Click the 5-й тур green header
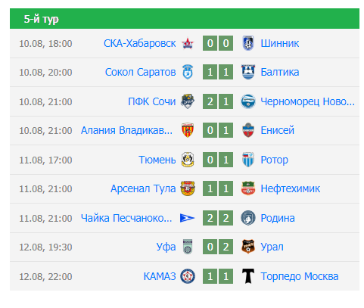Viewport: 364px width, 308px height. click(185, 19)
